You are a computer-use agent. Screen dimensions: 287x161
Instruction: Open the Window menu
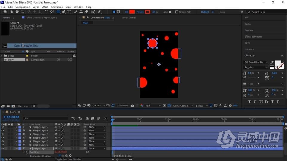[x=79, y=7]
